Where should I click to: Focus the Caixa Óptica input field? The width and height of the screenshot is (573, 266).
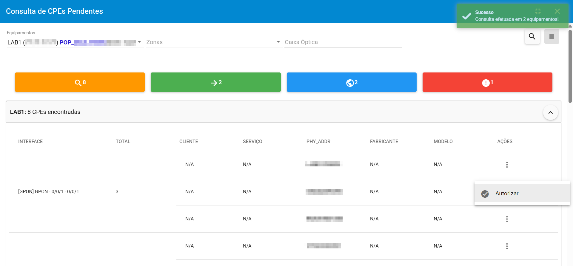click(x=343, y=42)
